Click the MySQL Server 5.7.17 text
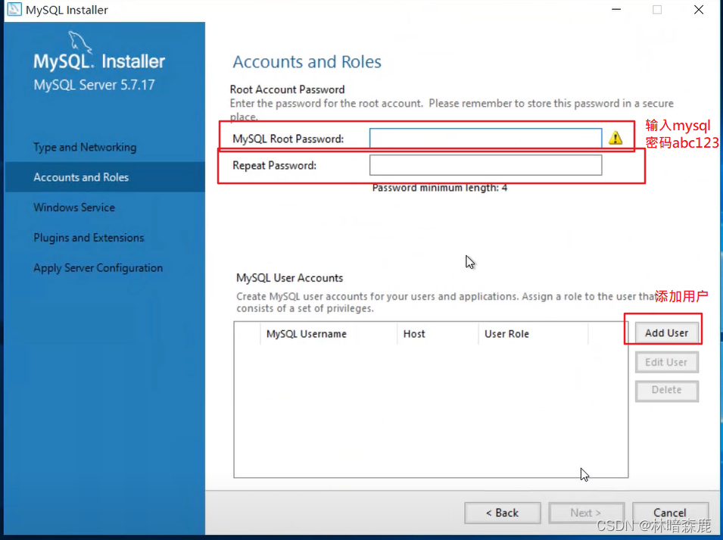The image size is (723, 540). click(94, 85)
